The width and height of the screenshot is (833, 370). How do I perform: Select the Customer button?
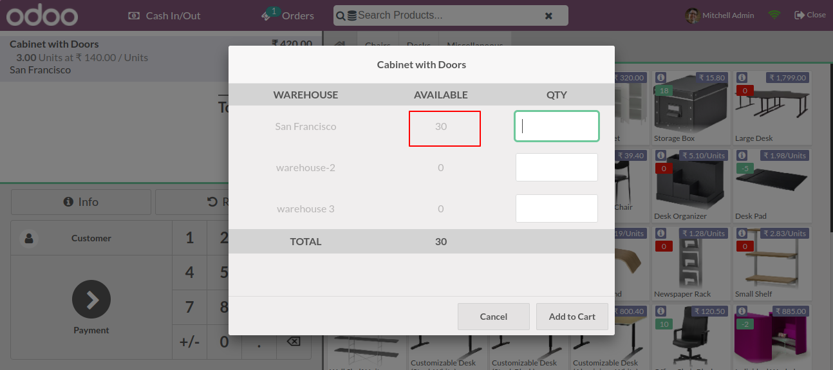coord(91,238)
